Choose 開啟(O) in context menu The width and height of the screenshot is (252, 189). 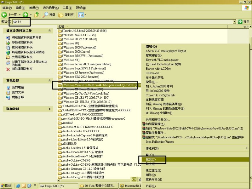coord(195,46)
